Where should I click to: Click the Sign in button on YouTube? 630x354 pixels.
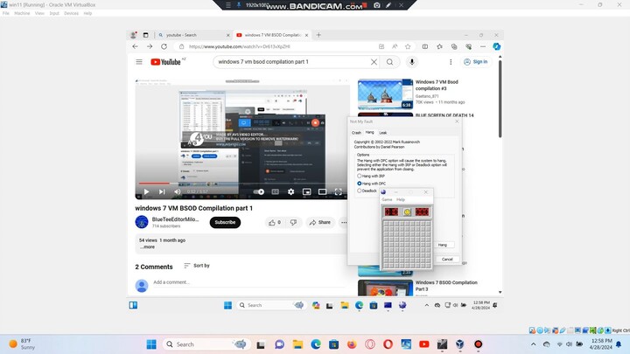[x=476, y=62]
